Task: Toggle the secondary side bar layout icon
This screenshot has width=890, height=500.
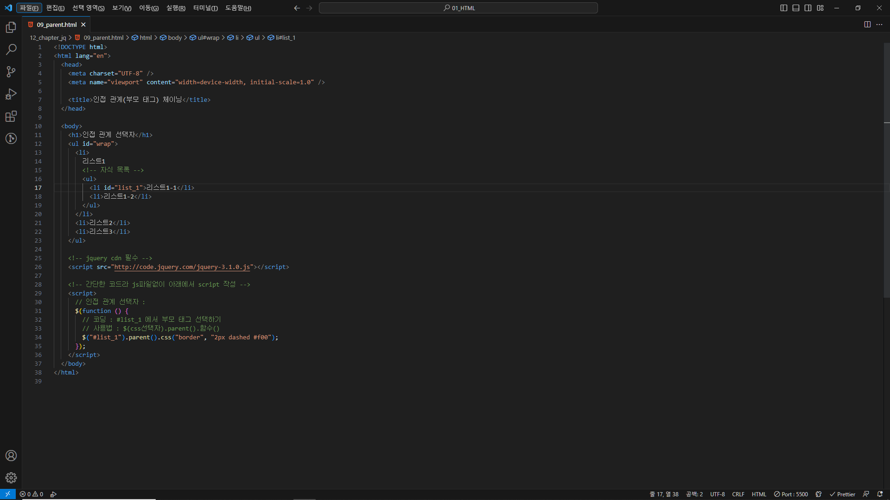Action: (808, 8)
